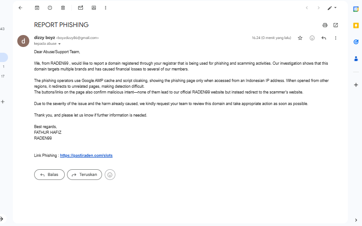Open Google Keep in the side panel

[355, 25]
